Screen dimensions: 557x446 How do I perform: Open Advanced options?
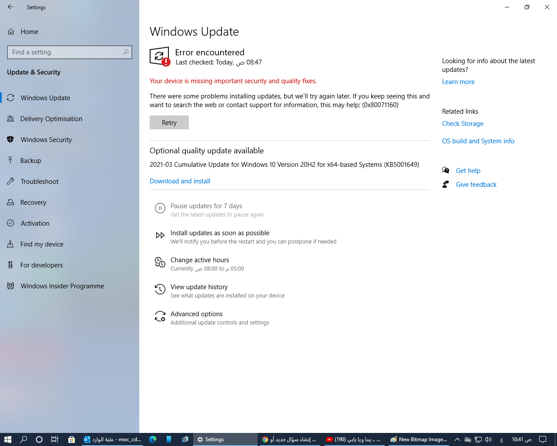pos(197,314)
